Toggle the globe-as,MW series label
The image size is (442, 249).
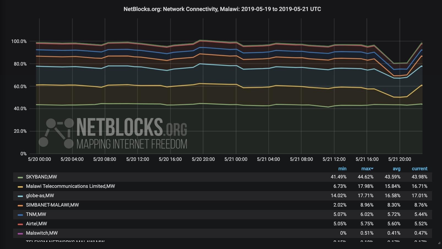[40, 196]
